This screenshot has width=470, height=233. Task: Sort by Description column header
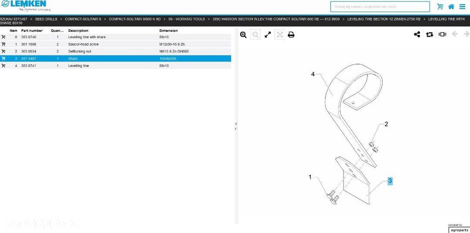78,31
